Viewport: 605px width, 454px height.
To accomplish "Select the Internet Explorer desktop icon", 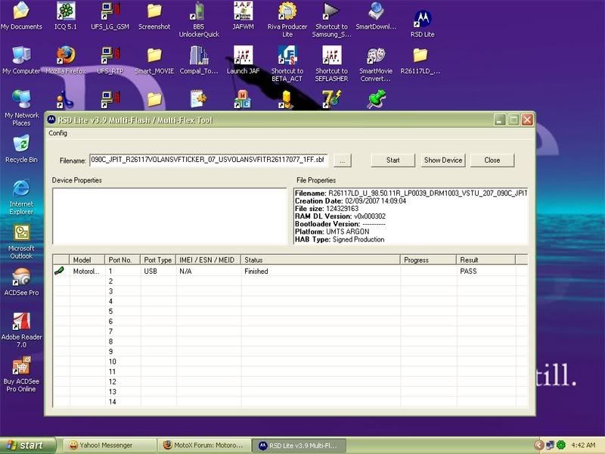I will (22, 197).
